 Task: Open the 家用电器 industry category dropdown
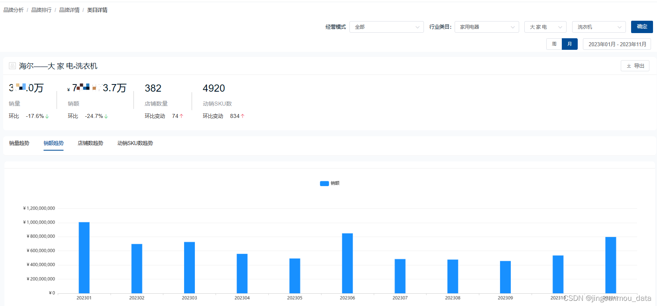[487, 27]
